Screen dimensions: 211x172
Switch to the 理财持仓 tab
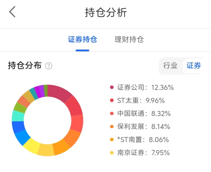click(129, 39)
